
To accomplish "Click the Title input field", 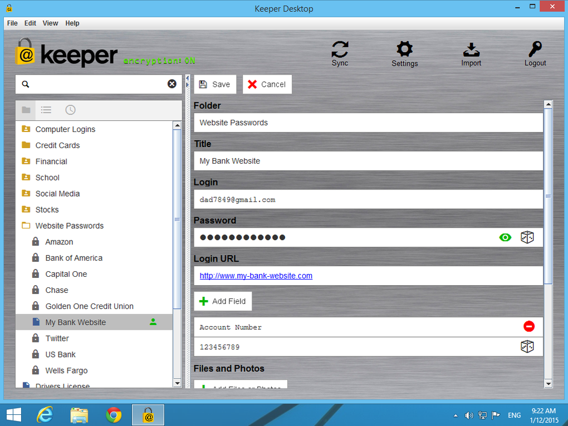I will (369, 161).
